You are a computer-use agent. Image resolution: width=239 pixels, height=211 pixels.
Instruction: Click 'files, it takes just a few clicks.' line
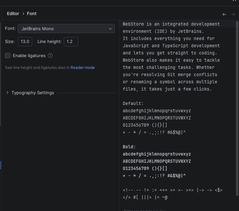pos(167,89)
